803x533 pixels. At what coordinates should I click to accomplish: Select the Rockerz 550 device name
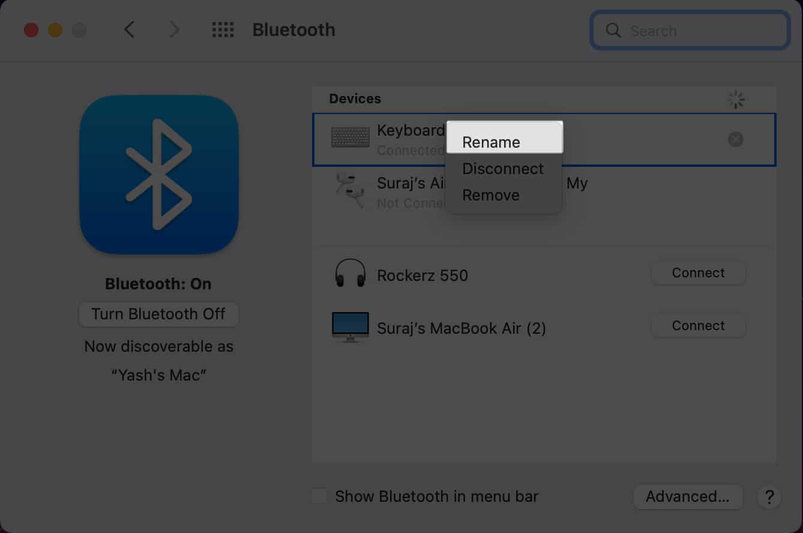423,276
